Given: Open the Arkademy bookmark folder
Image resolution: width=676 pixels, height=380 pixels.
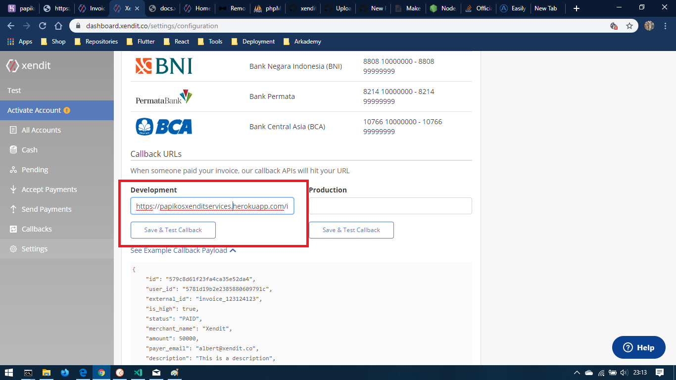Looking at the screenshot, I should point(302,42).
